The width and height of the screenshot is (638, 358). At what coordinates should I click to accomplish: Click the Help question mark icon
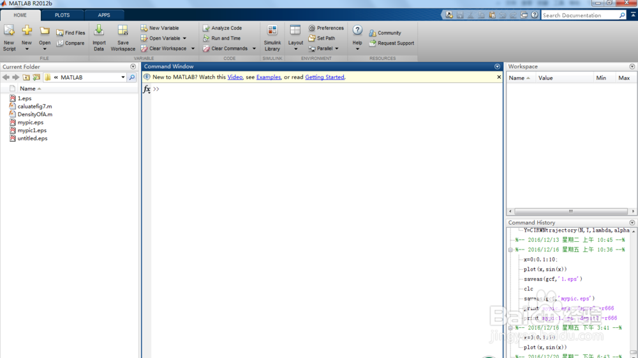point(357,30)
